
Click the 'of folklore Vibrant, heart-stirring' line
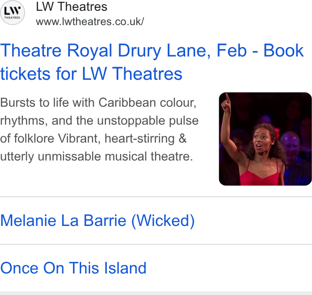tap(93, 139)
